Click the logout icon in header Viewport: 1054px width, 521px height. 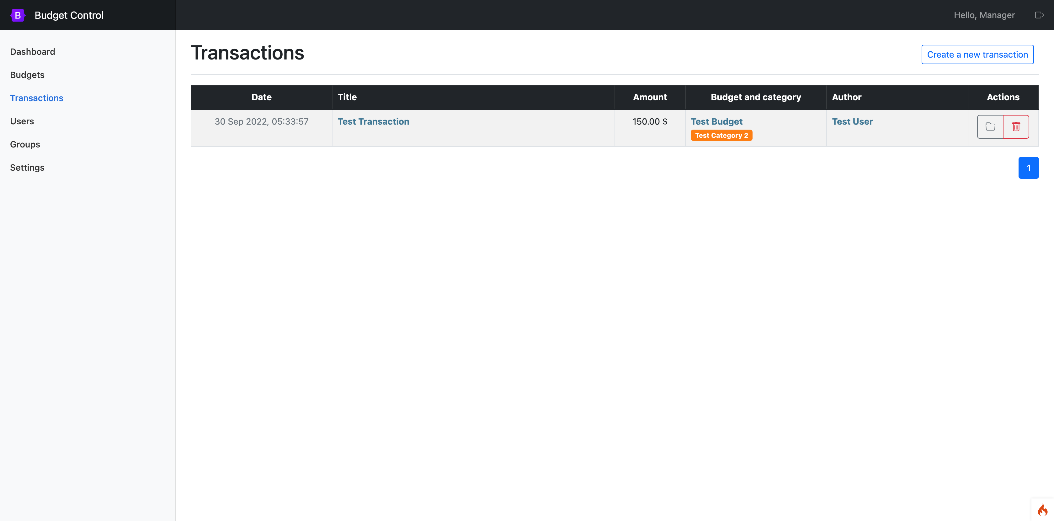[x=1039, y=15]
